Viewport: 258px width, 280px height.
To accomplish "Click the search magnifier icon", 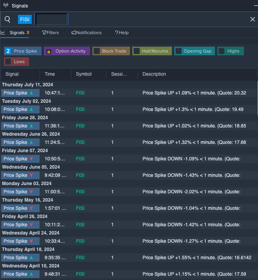I will coord(7,19).
